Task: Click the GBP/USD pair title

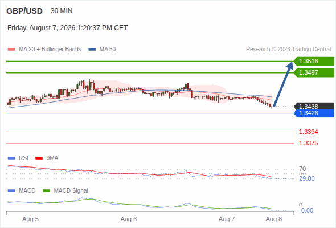Action: coord(24,11)
